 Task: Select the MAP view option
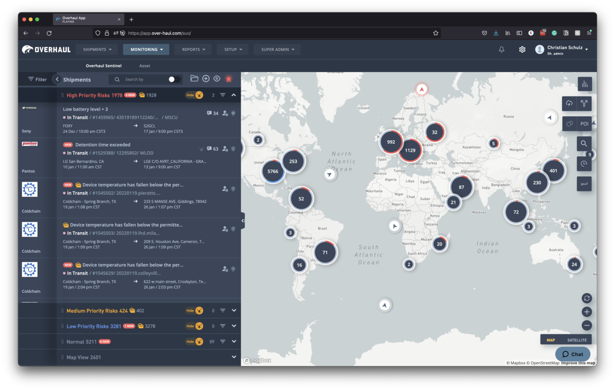[551, 340]
